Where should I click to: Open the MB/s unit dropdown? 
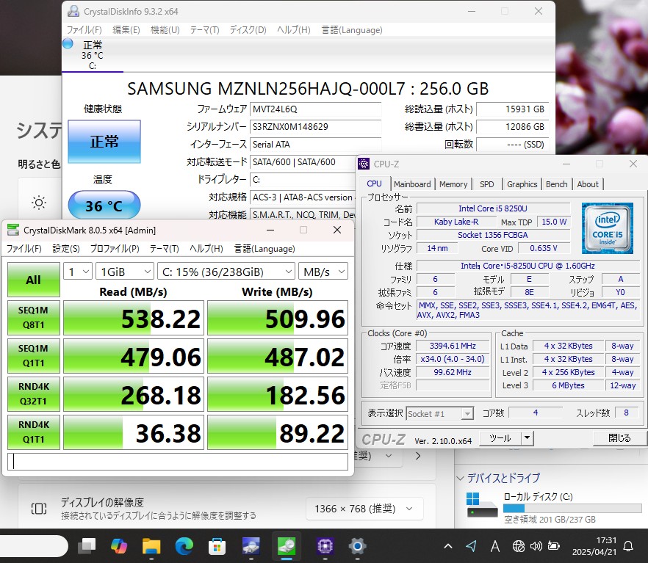pos(323,272)
